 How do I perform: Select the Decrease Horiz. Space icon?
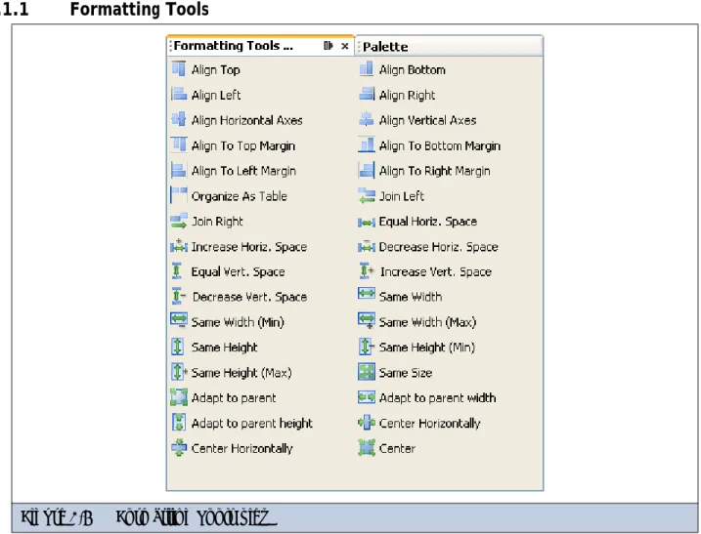[x=367, y=246]
